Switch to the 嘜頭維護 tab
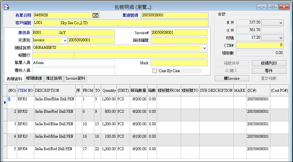 point(34,78)
